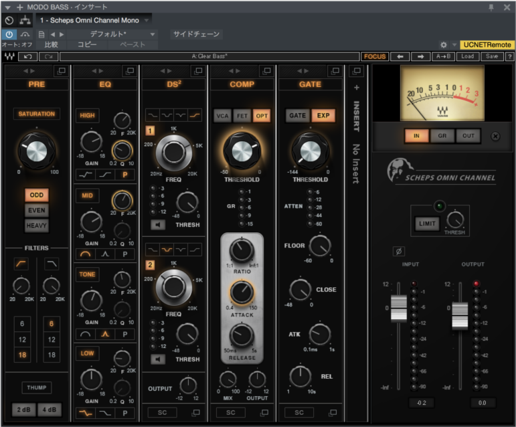
Task: Open the Waves help question mark
Action: pyautogui.click(x=510, y=57)
